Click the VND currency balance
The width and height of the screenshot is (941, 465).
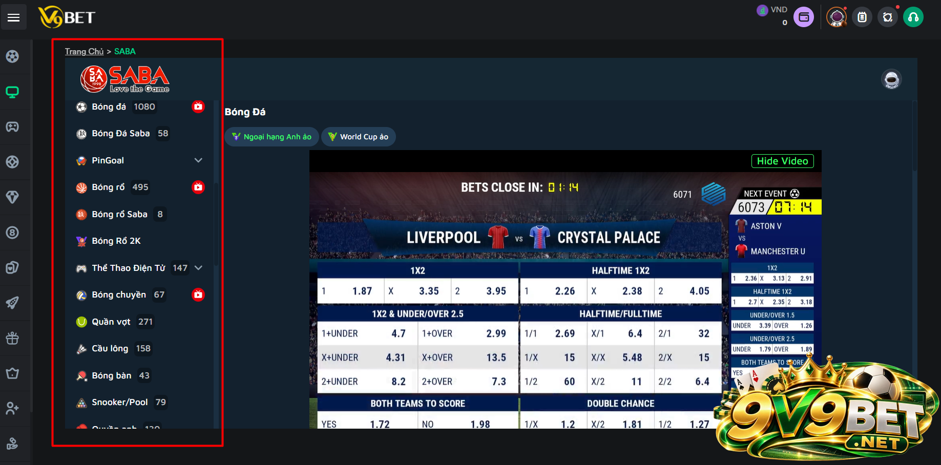click(773, 16)
